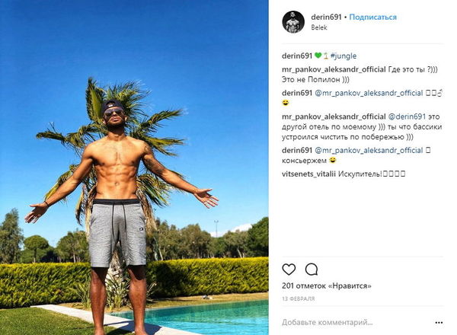Viewport: 457px width, 335px height.
Task: Open the #jungle hashtag
Action: pyautogui.click(x=344, y=56)
